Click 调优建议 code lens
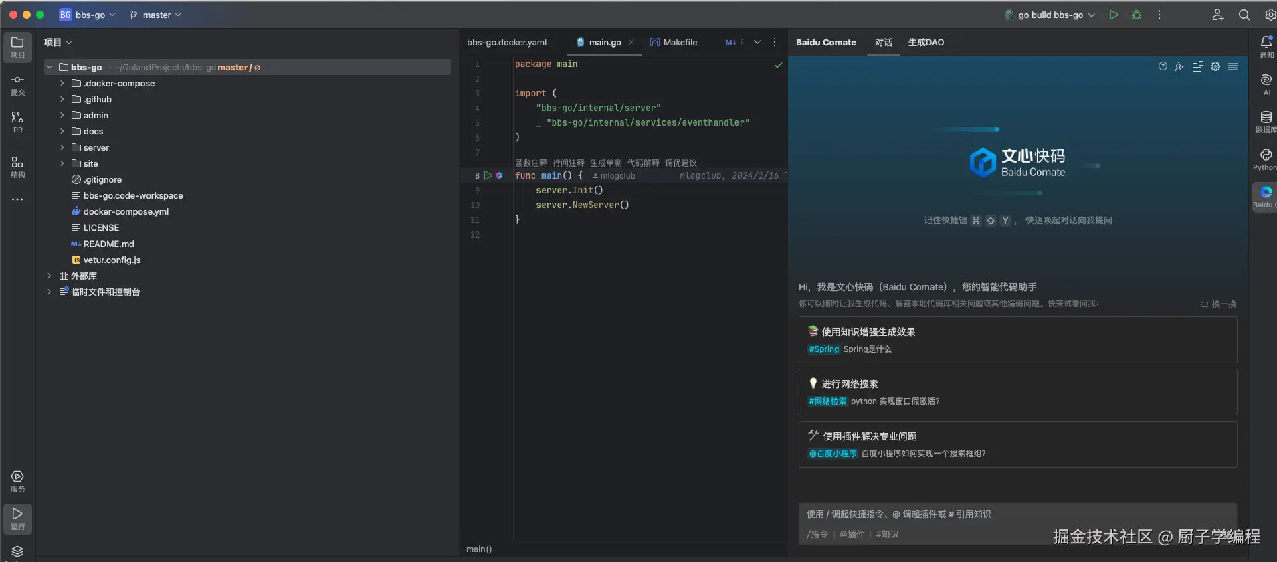This screenshot has height=562, width=1277. tap(680, 163)
